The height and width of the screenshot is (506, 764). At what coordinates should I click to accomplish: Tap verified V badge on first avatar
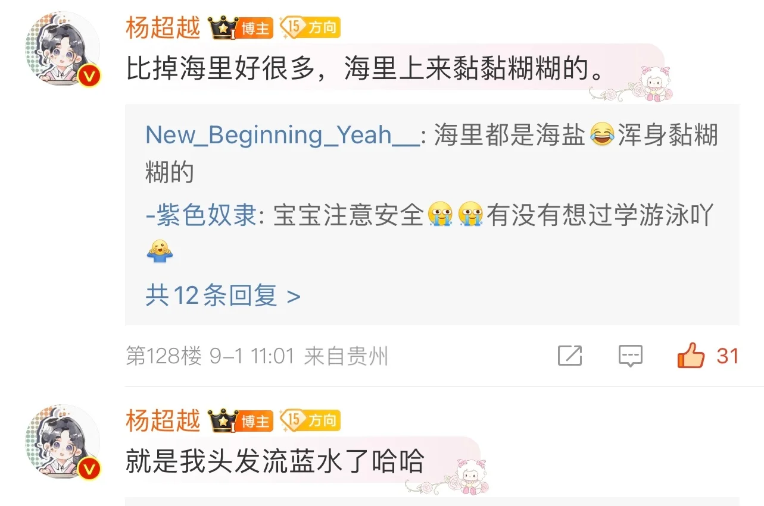point(89,76)
